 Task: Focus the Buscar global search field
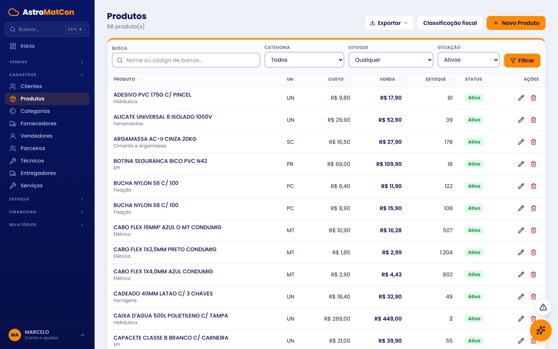(47, 29)
